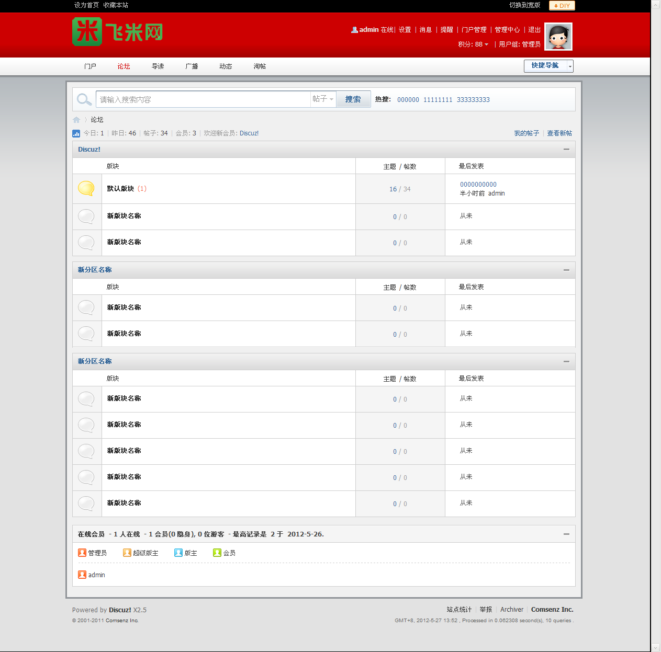Click the 举报 report footer link
661x652 pixels.
coord(486,610)
